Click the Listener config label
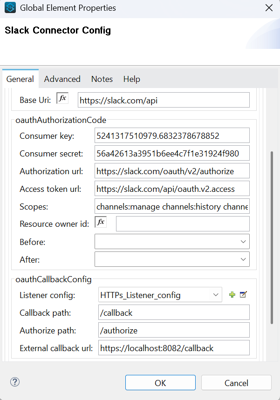The height and width of the screenshot is (400, 280). 47,295
